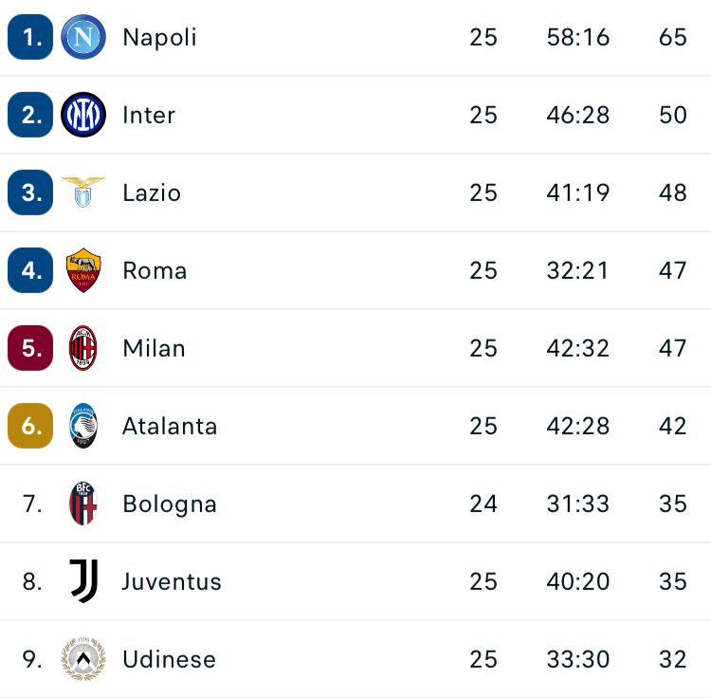Click Bologna's 31:33 goals value
The width and height of the screenshot is (711, 698).
pos(577,504)
